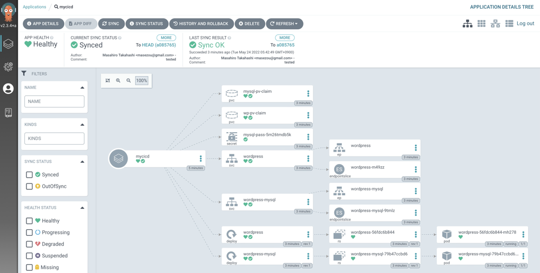Click the zoom out magnifier icon

click(x=129, y=80)
